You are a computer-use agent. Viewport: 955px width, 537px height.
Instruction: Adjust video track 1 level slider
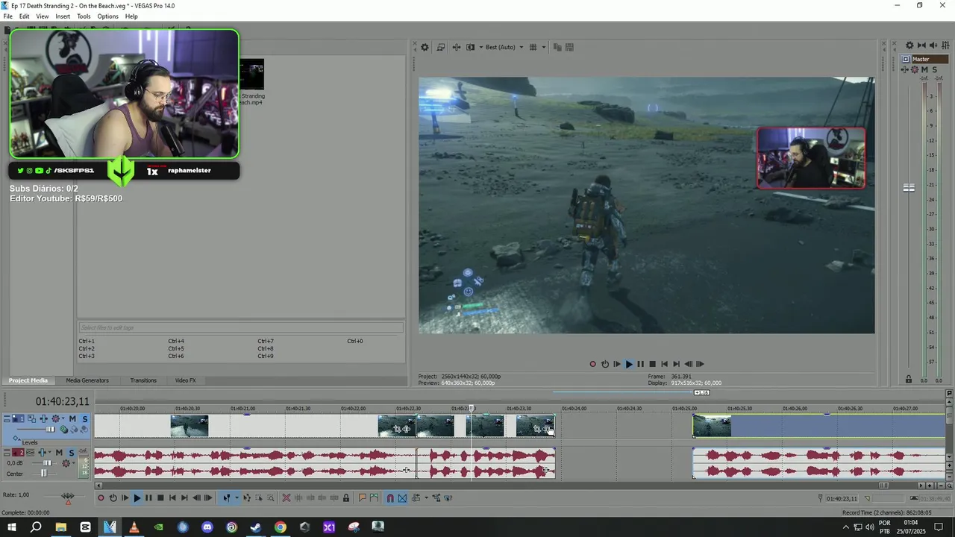(50, 429)
